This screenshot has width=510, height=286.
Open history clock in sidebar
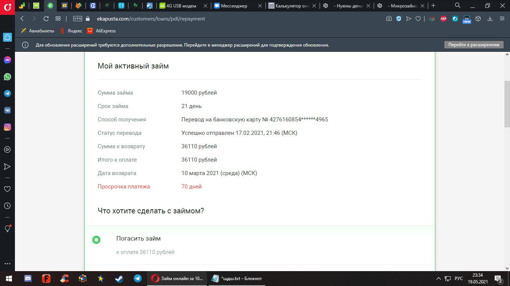[7, 206]
